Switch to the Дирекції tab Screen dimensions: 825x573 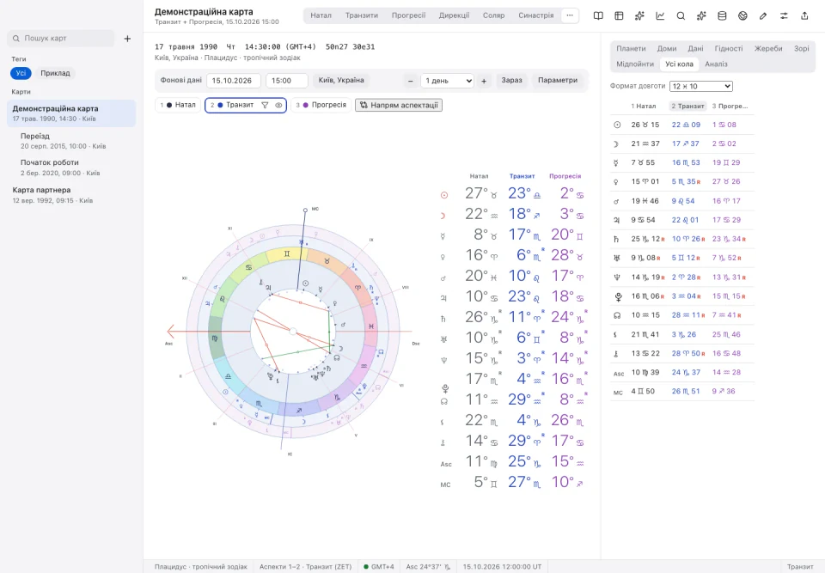click(x=454, y=15)
